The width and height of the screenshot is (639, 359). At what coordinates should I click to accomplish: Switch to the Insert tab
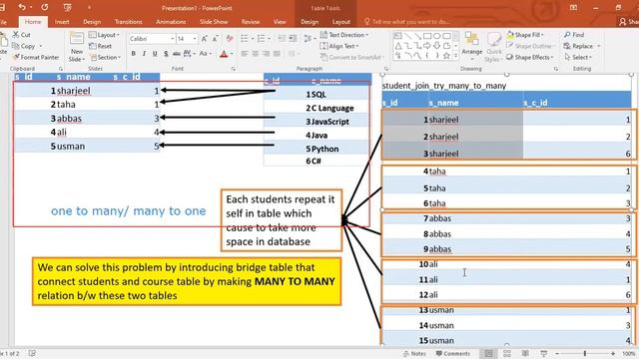click(x=62, y=22)
